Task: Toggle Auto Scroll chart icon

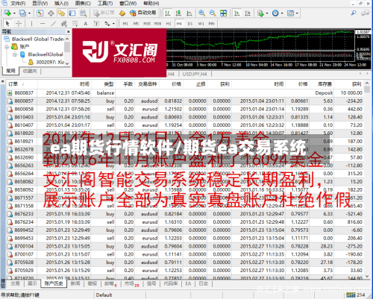Action: coord(237,13)
